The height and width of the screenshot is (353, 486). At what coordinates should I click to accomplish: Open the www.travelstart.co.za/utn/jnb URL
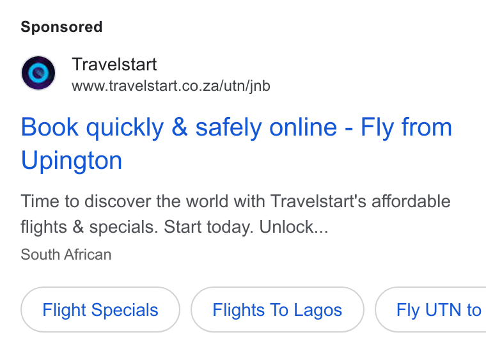[x=171, y=86]
